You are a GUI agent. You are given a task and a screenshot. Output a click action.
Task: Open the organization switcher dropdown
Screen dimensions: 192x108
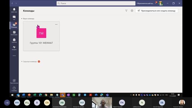click(146, 3)
